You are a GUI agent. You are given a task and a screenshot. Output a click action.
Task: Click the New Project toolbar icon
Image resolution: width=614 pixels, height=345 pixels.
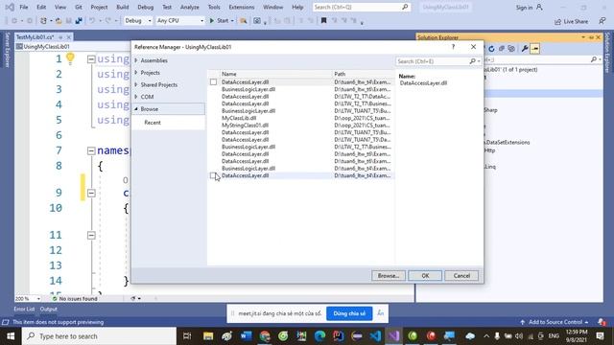point(43,21)
